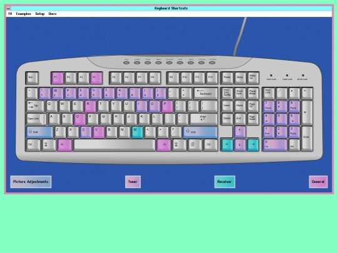Click the left pink Alt key
This screenshot has height=253, width=338.
pos(64,145)
